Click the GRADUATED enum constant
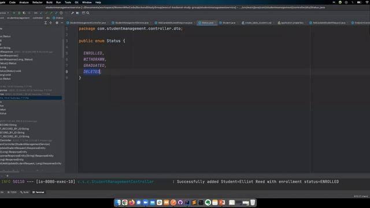The height and width of the screenshot is (208, 370). [94, 65]
